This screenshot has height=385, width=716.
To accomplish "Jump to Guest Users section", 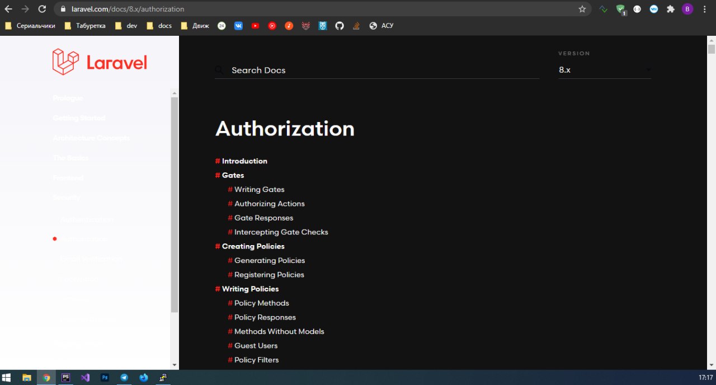I will coord(256,346).
